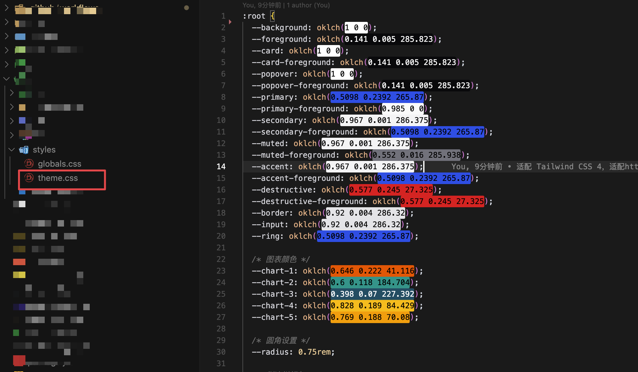Collapse the styles folder chevron
638x372 pixels.
coord(12,150)
